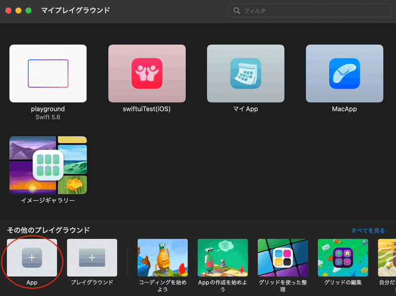Select the マイ App name label
Screen dimensions: 396x296
pos(246,109)
